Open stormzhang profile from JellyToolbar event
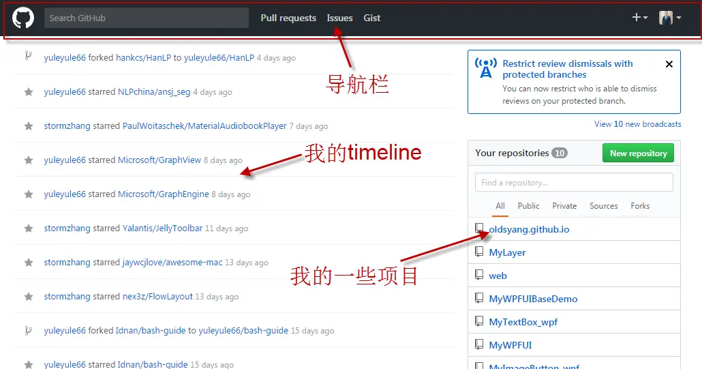Screen dimensions: 702x369 tap(67, 228)
